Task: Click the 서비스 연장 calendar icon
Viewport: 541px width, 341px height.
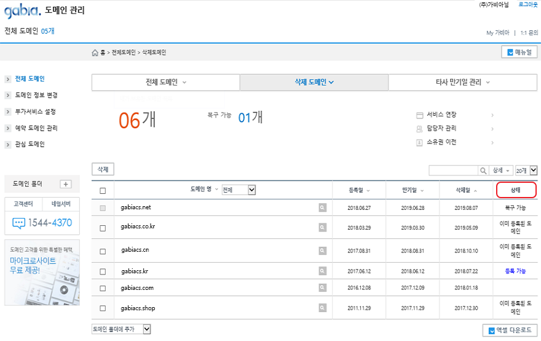Action: (x=419, y=115)
